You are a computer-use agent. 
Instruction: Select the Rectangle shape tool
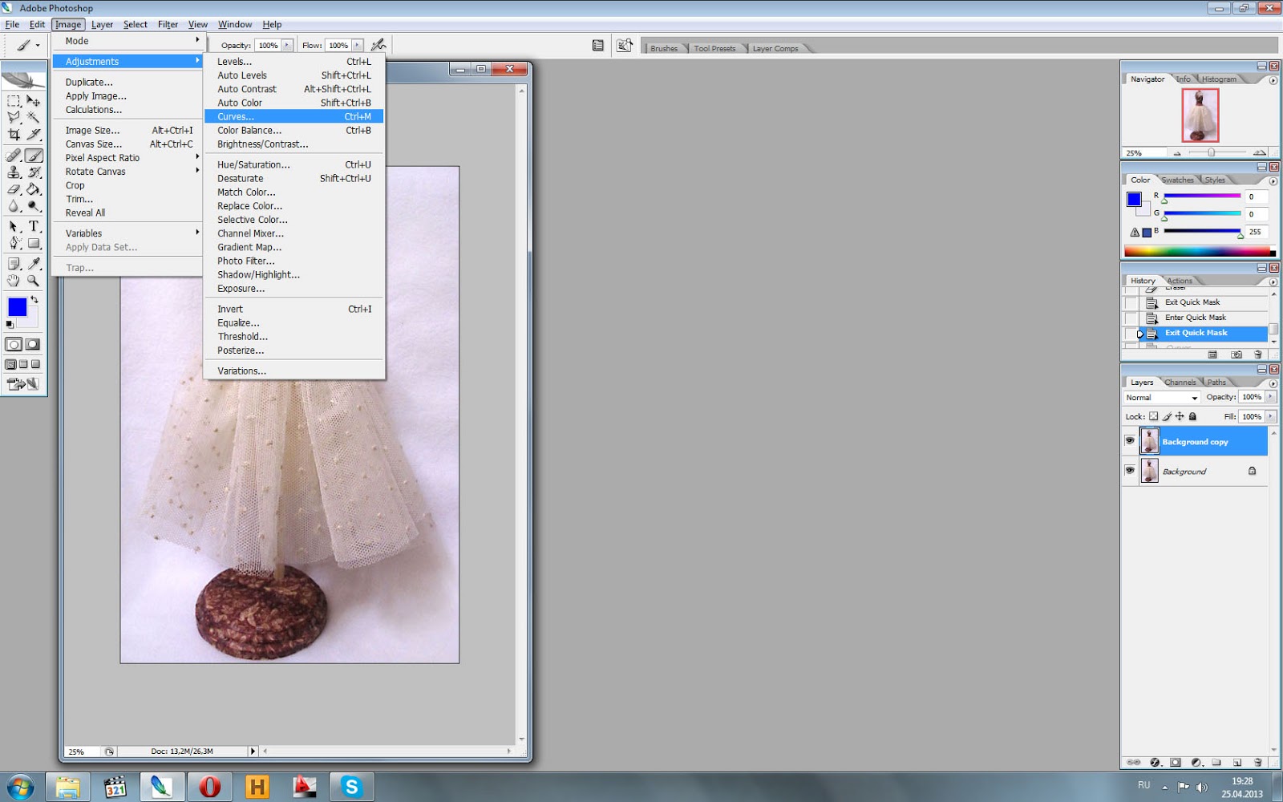[34, 244]
